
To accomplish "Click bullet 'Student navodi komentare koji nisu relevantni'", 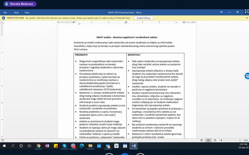I will [x=157, y=99].
